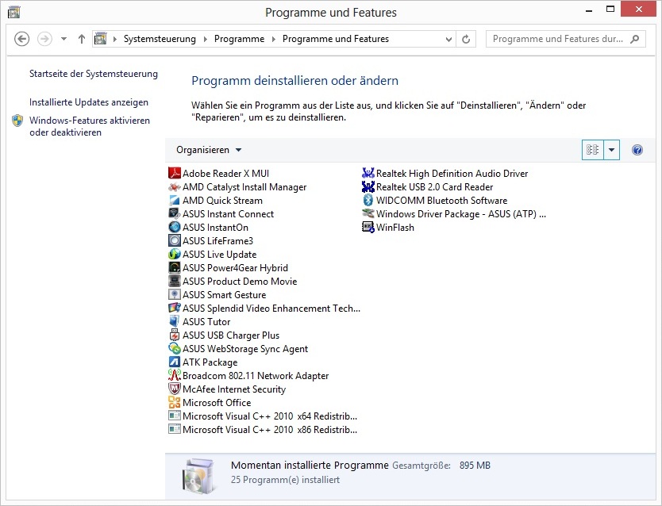Open the Organisieren dropdown menu
662x506 pixels.
pyautogui.click(x=209, y=150)
